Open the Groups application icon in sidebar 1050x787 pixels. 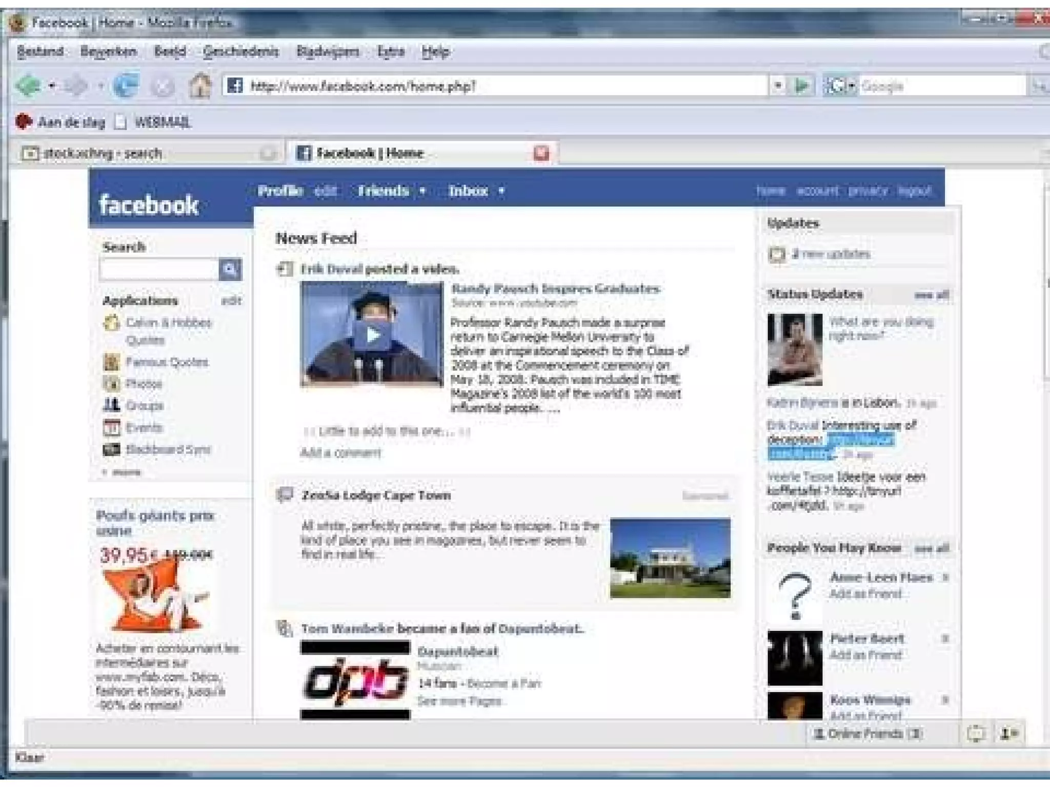coord(111,405)
